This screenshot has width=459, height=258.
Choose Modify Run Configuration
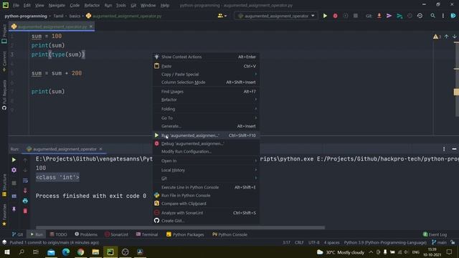pos(206,151)
